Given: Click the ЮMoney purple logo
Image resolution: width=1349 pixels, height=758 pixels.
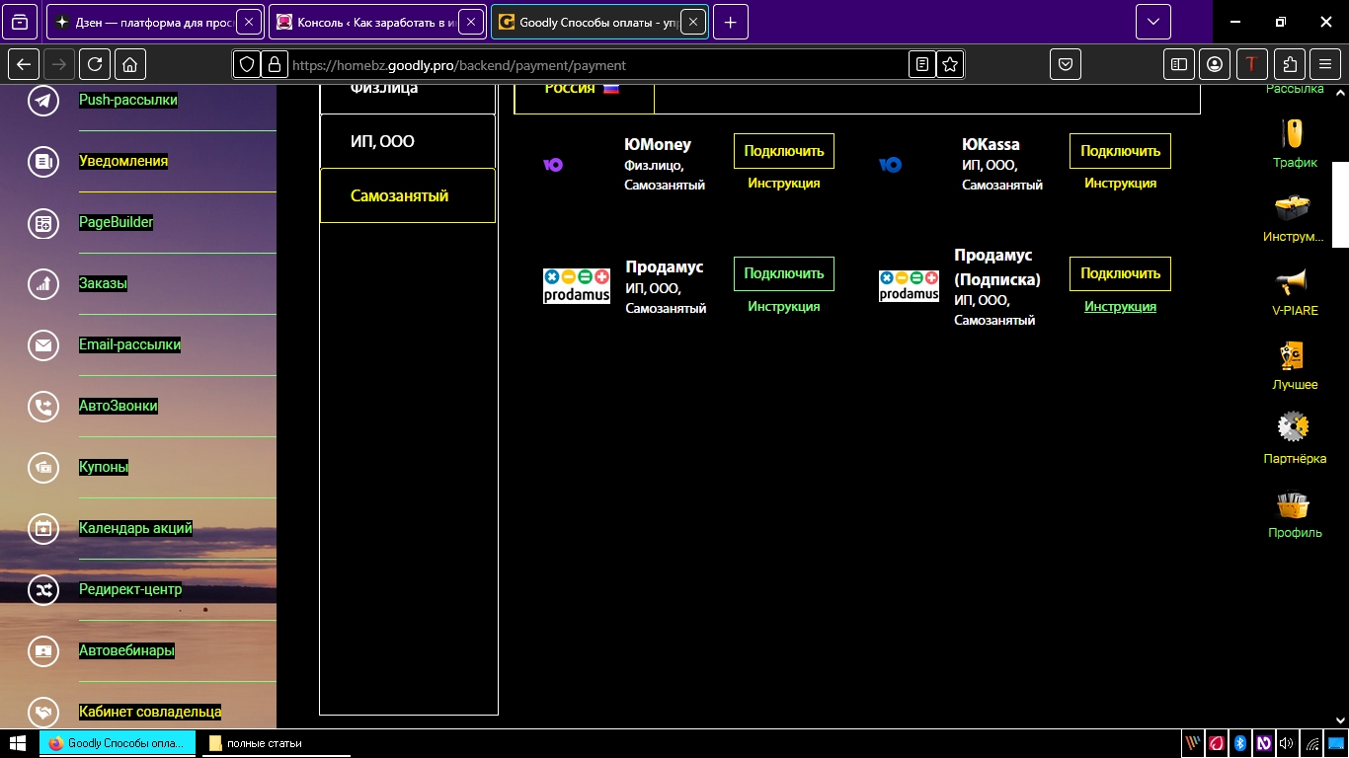Looking at the screenshot, I should [x=553, y=165].
